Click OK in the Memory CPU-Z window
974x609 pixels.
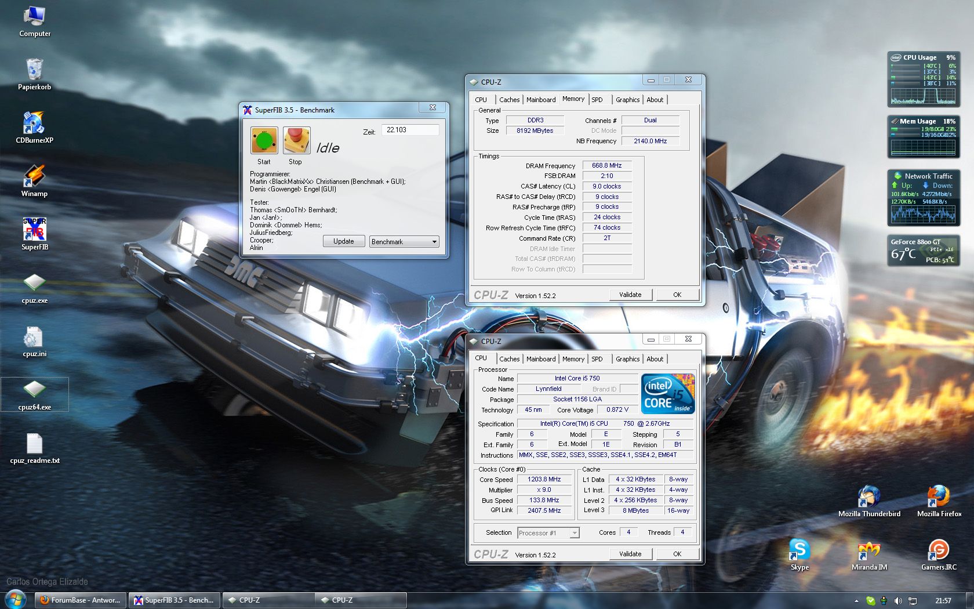(x=677, y=295)
